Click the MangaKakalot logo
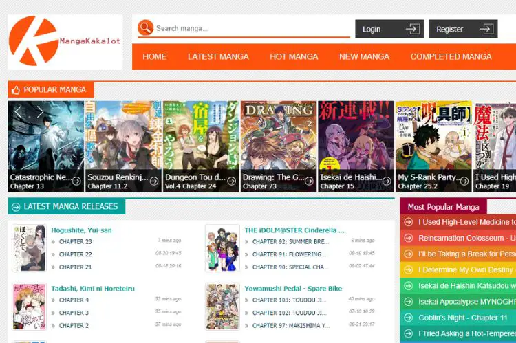The image size is (516, 343). pos(65,41)
